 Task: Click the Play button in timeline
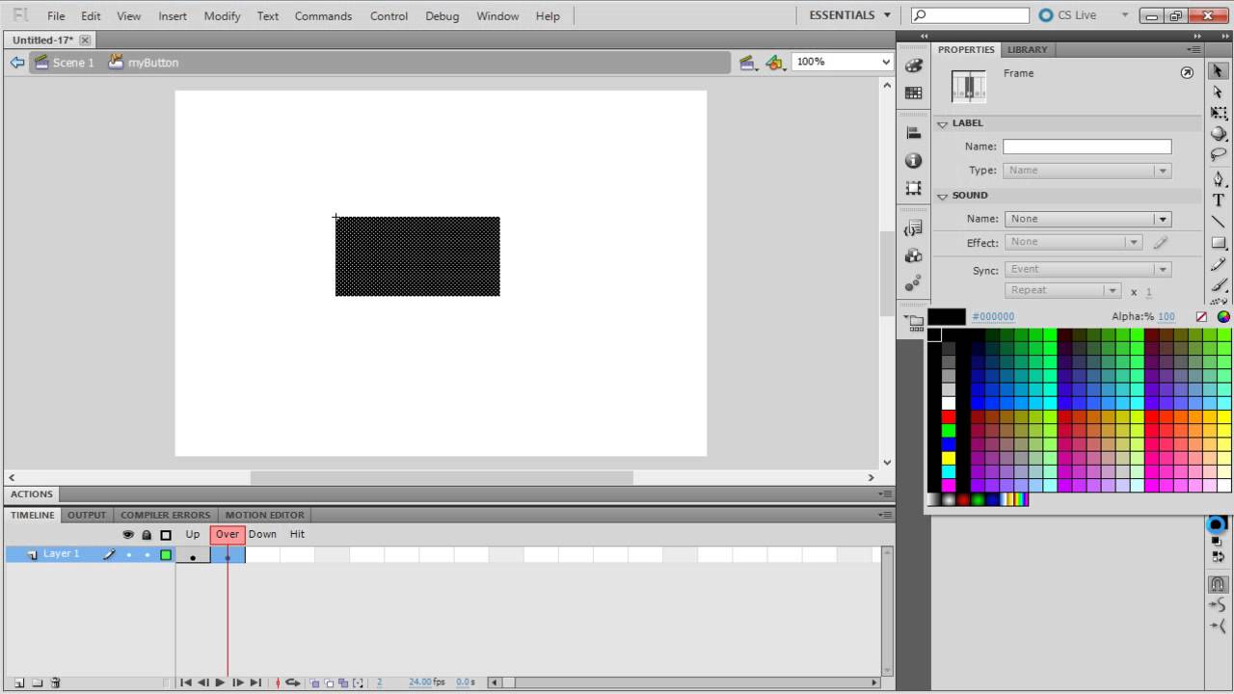coord(220,682)
